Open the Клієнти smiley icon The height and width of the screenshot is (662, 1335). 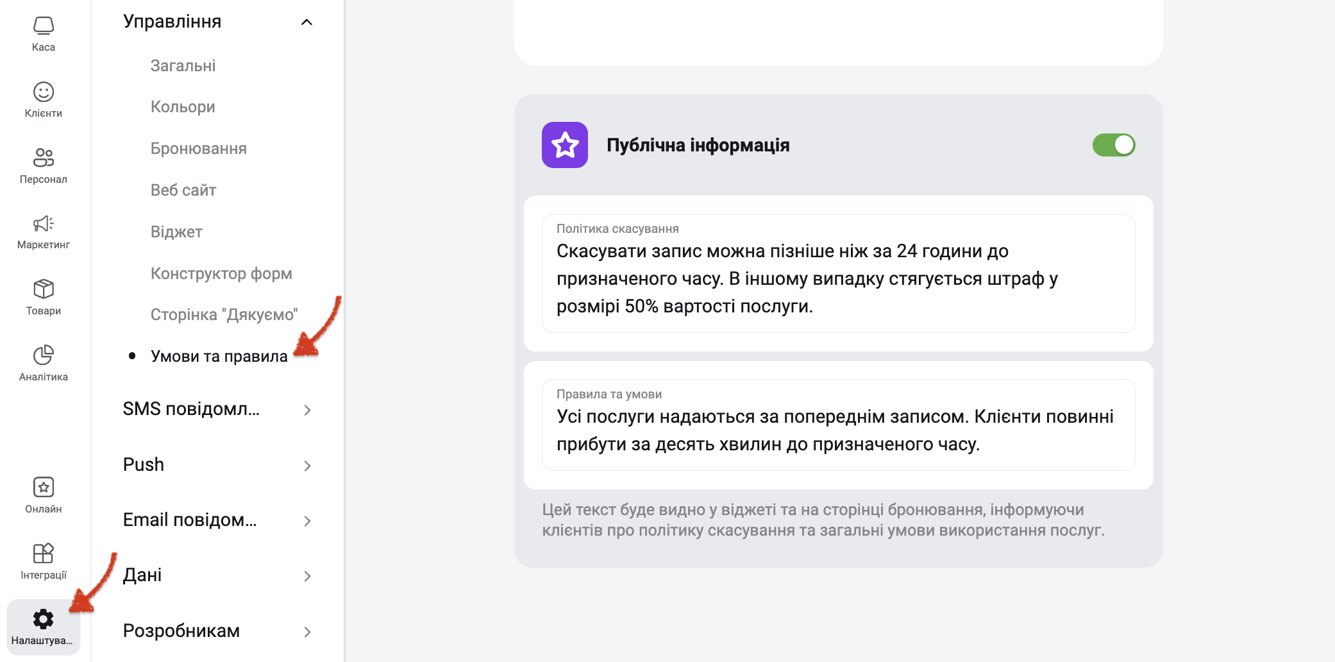(44, 92)
